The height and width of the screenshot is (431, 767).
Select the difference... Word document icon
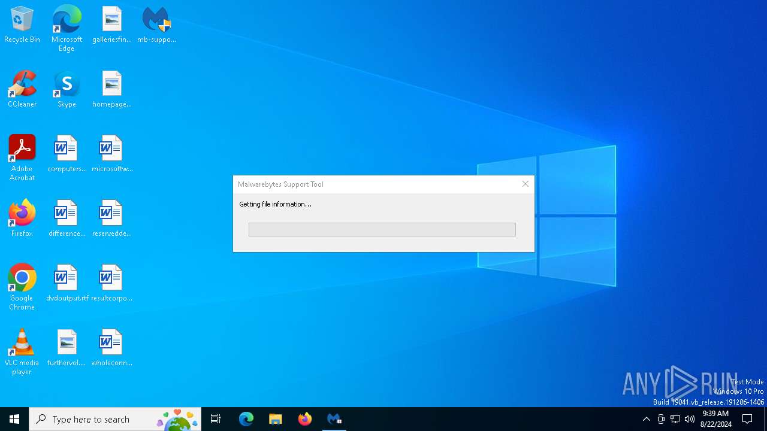(67, 219)
